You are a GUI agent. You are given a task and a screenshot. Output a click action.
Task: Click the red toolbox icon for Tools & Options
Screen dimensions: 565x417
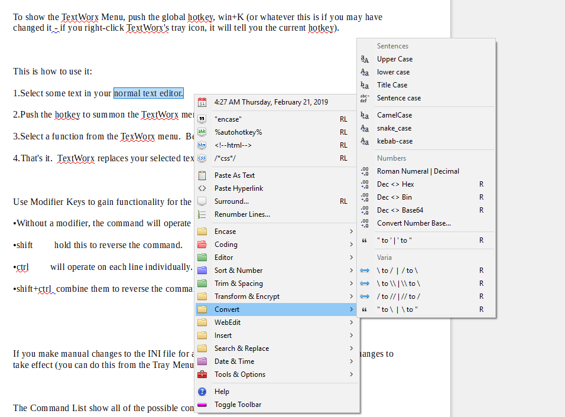202,374
